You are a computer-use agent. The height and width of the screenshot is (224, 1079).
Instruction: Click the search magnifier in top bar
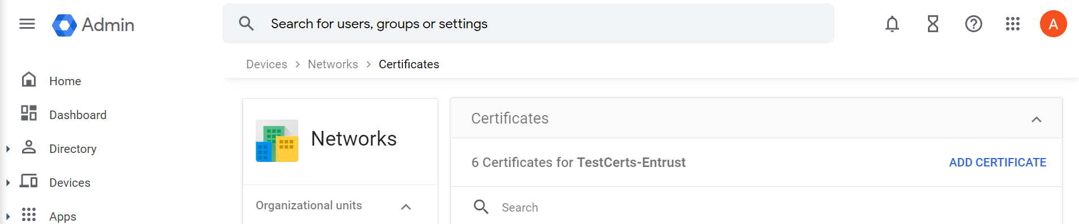(246, 24)
